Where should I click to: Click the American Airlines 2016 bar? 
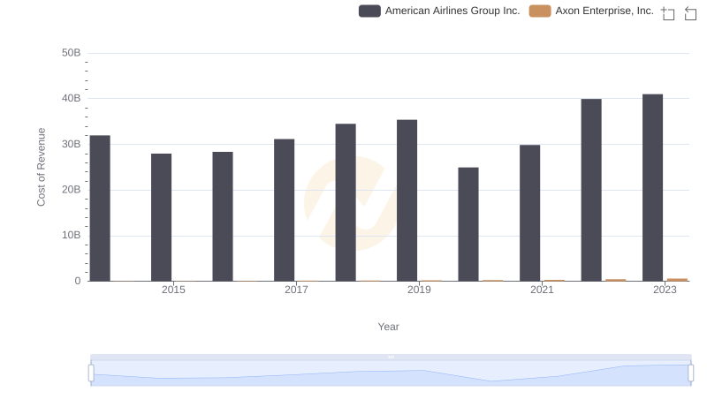coord(223,216)
